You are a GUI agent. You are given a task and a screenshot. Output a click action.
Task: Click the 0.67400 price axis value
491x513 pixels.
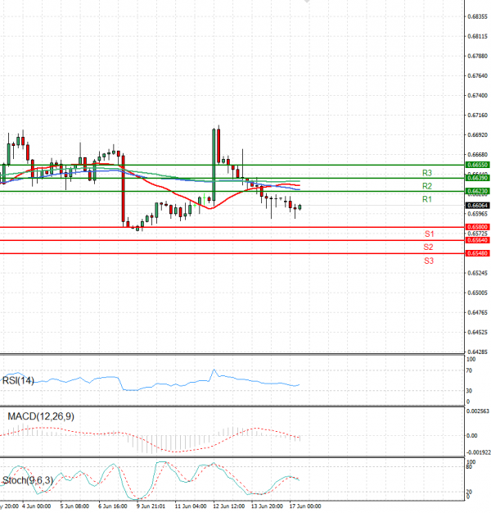(477, 96)
